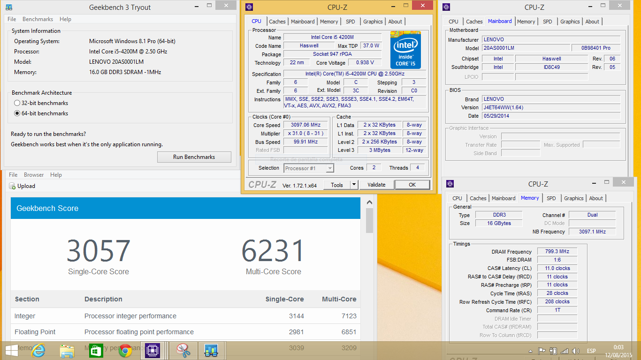Viewport: 641px width, 360px height.
Task: Click the Tools button in CPU-Z
Action: [x=337, y=185]
